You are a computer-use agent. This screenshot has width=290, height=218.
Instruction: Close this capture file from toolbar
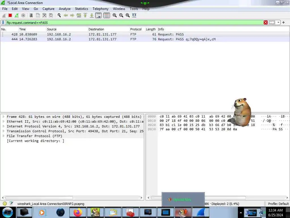[x=44, y=15]
